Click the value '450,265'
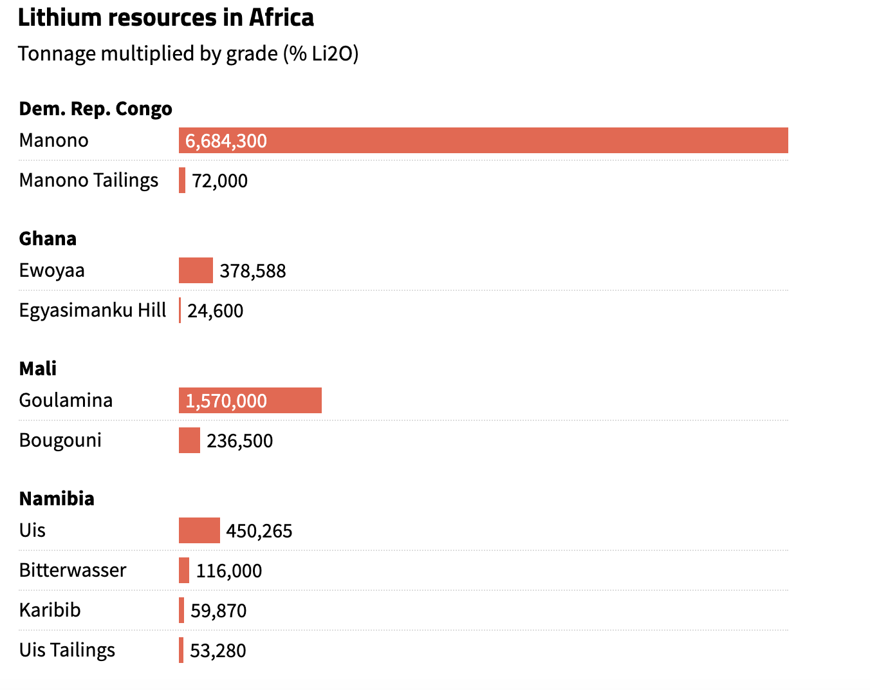The image size is (870, 690). point(259,531)
